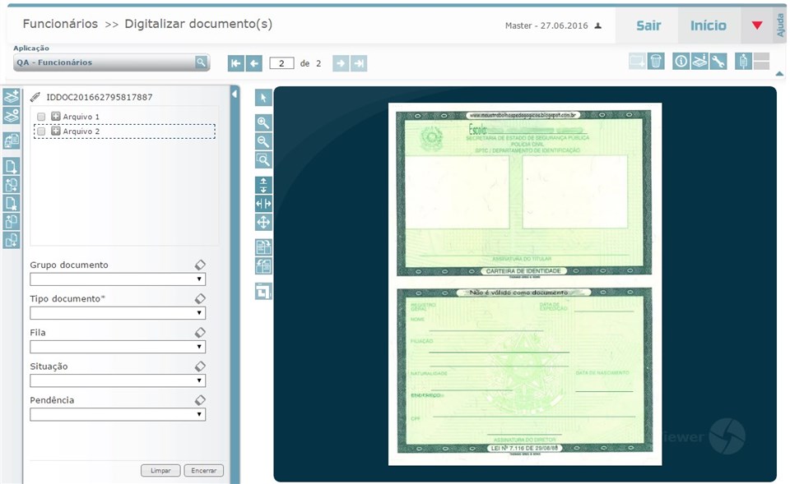This screenshot has height=484, width=790.
Task: Open the scanner acquisition icon on the toolbar
Action: click(x=698, y=62)
